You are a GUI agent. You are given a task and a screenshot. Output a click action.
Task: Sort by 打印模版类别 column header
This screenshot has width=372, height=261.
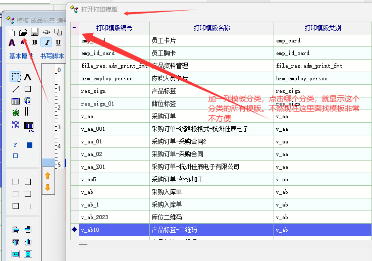(x=323, y=28)
